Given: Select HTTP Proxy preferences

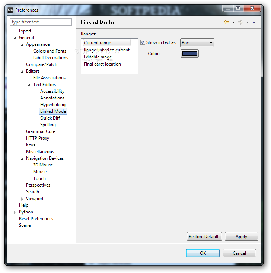Looking at the screenshot, I should pyautogui.click(x=38, y=138).
